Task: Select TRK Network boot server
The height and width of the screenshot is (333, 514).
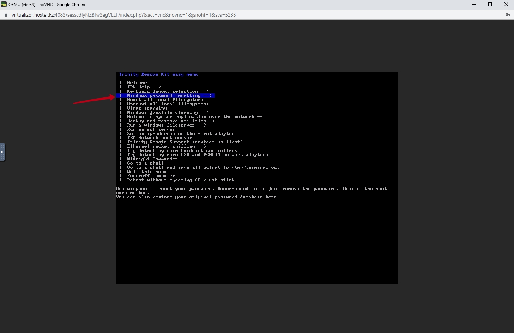Action: tap(159, 138)
